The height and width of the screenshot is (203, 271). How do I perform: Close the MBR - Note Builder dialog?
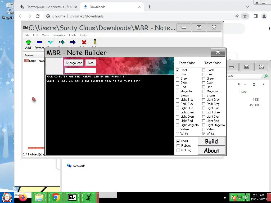(218, 52)
